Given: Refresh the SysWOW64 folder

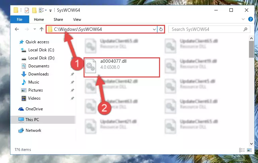Looking at the screenshot, I should [161, 29].
